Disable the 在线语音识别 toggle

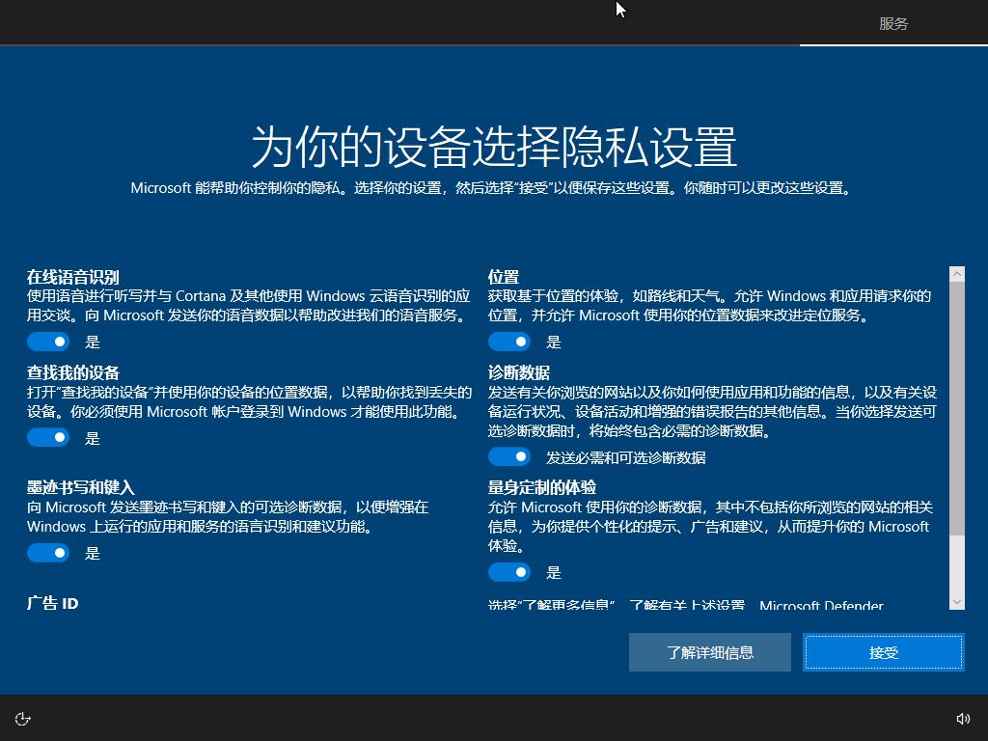click(x=48, y=341)
